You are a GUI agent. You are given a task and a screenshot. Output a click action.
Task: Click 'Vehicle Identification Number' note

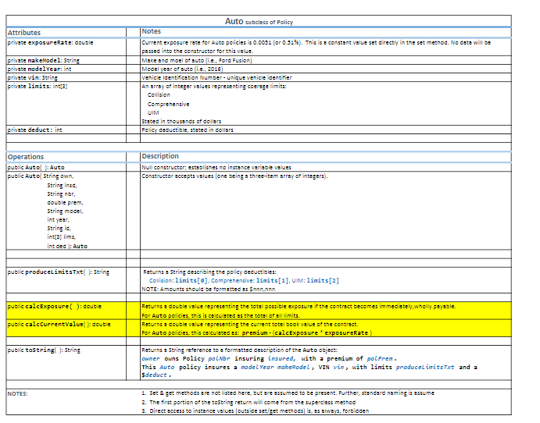216,77
